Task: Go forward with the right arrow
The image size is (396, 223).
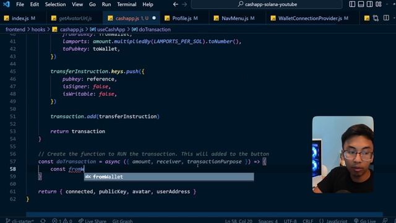Action: [x=184, y=4]
